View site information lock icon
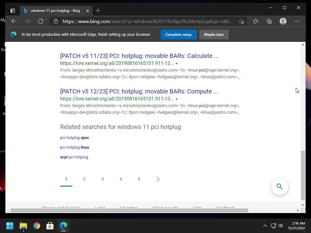Screen dimensions: 311x233 pyautogui.click(x=56, y=21)
